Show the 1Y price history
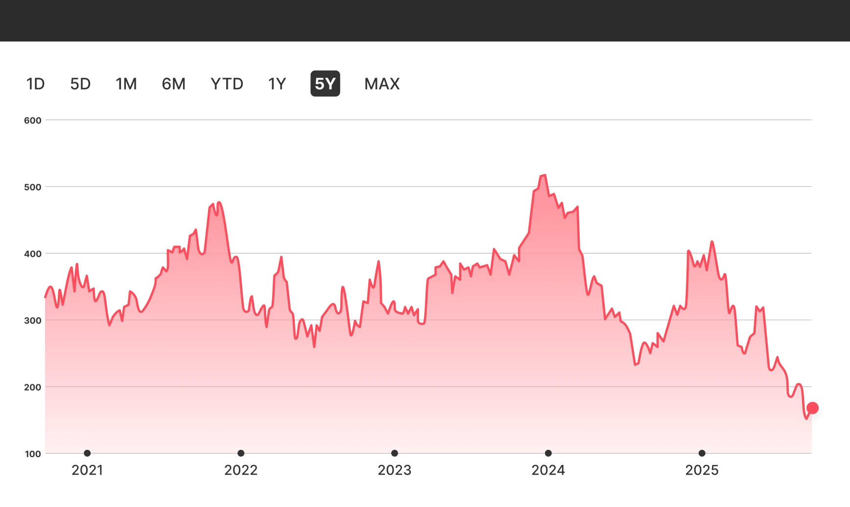Image resolution: width=850 pixels, height=507 pixels. point(277,84)
